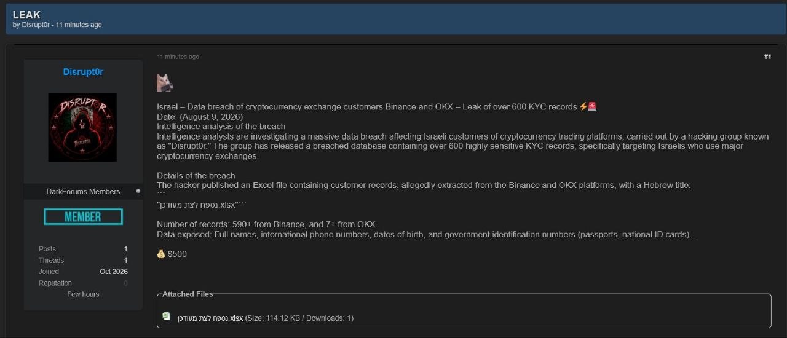Image resolution: width=787 pixels, height=338 pixels.
Task: Click the DarkForums Members group label
Action: click(83, 191)
